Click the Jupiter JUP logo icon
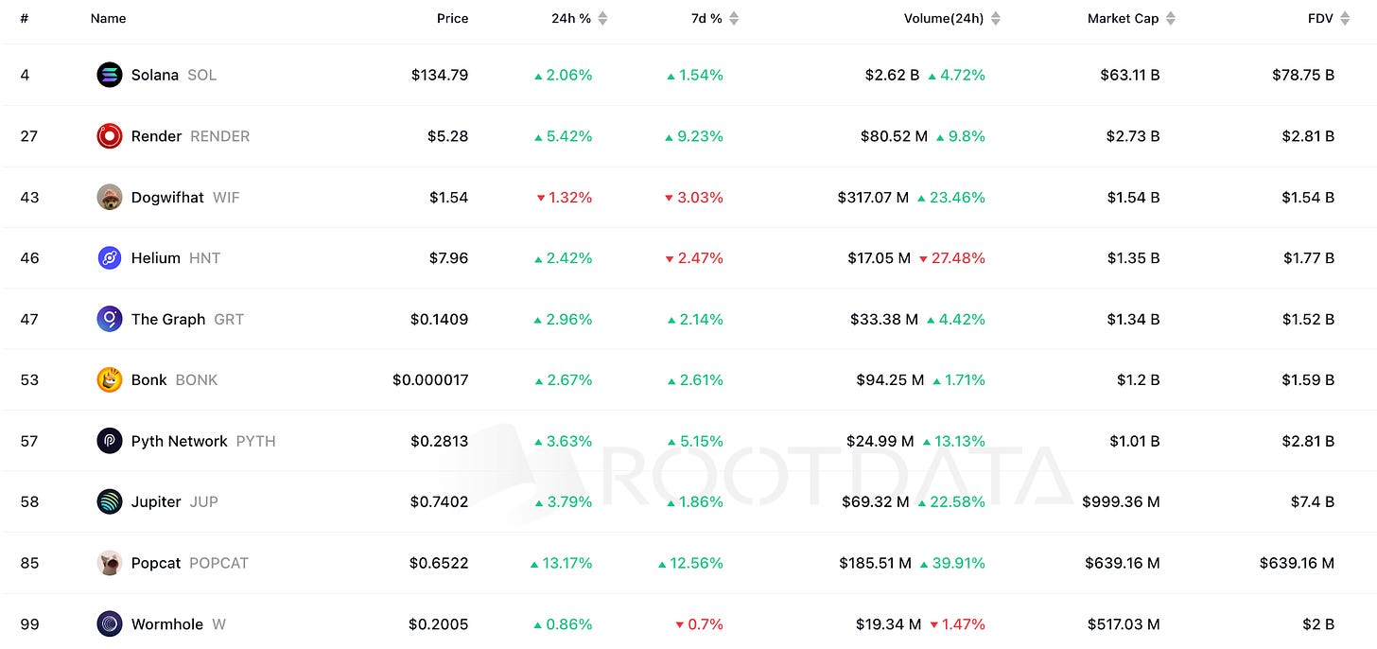 coord(110,501)
